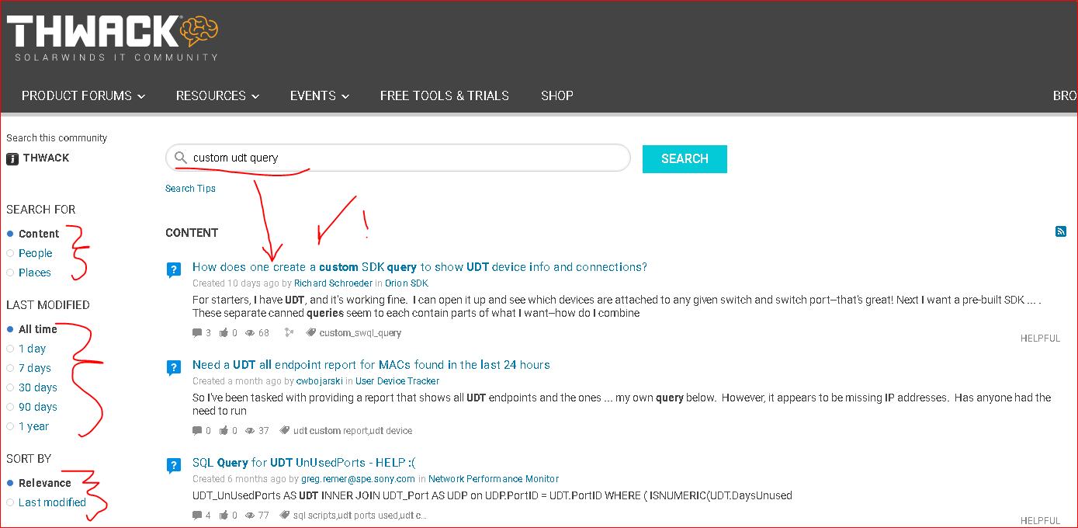
Task: Click the Search button
Action: pos(685,158)
